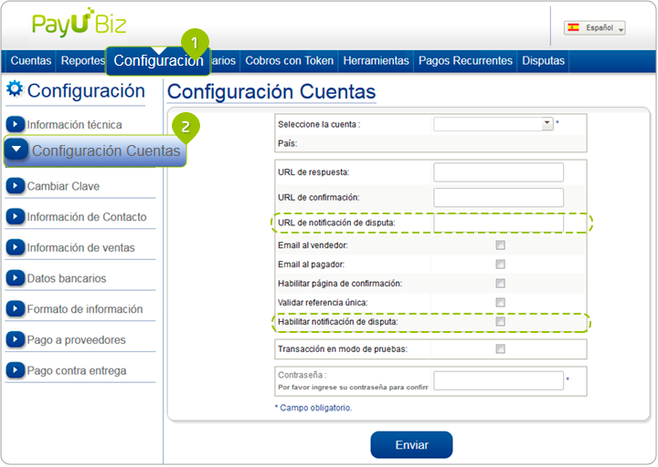The height and width of the screenshot is (467, 658).
Task: Open Pago a proveedores sidebar link
Action: [77, 340]
